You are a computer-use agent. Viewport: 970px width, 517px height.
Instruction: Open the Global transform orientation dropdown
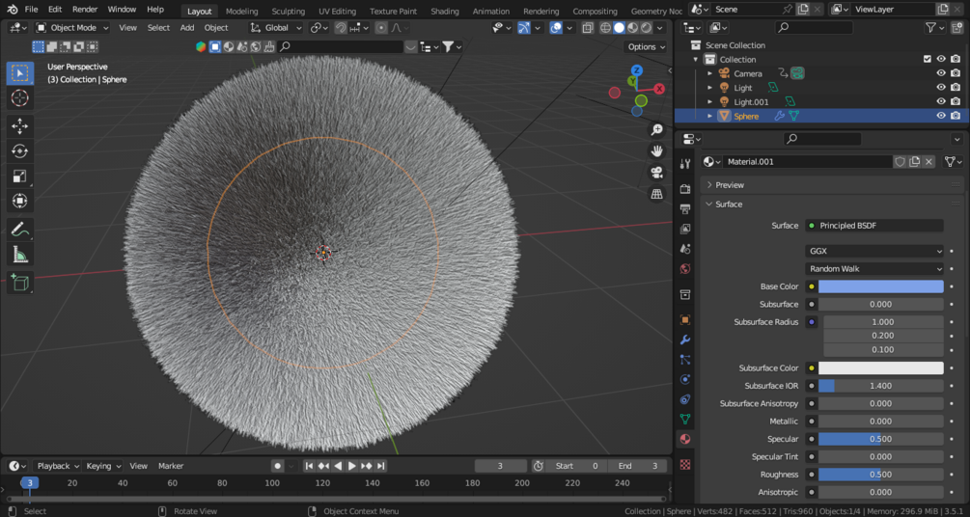[276, 28]
